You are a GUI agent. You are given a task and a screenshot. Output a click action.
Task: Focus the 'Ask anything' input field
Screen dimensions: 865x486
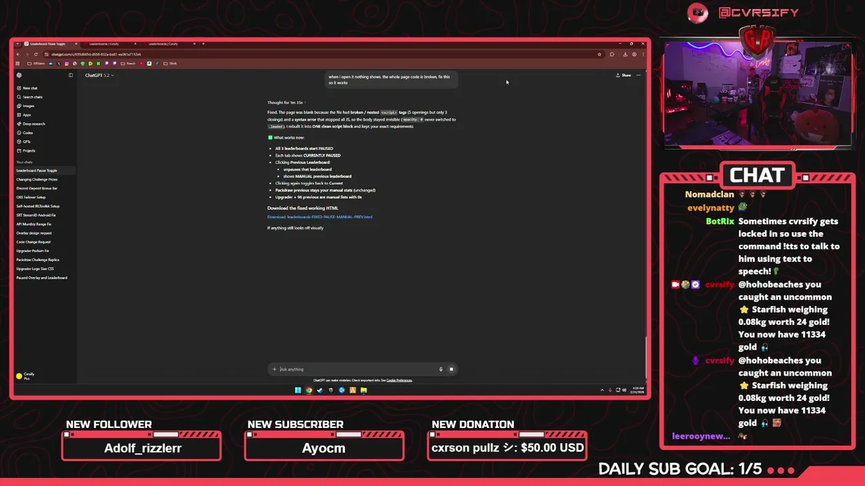click(358, 369)
